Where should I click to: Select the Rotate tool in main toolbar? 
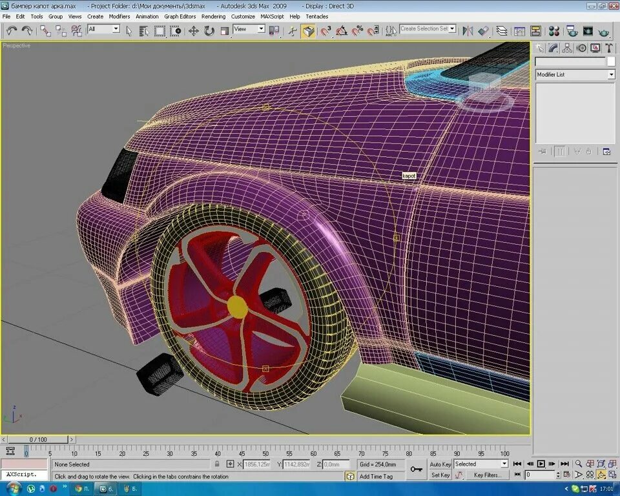pos(209,30)
